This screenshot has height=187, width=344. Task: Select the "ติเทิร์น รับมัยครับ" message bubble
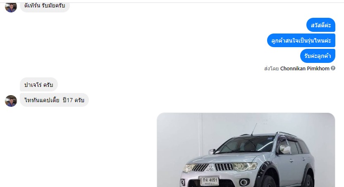point(45,7)
